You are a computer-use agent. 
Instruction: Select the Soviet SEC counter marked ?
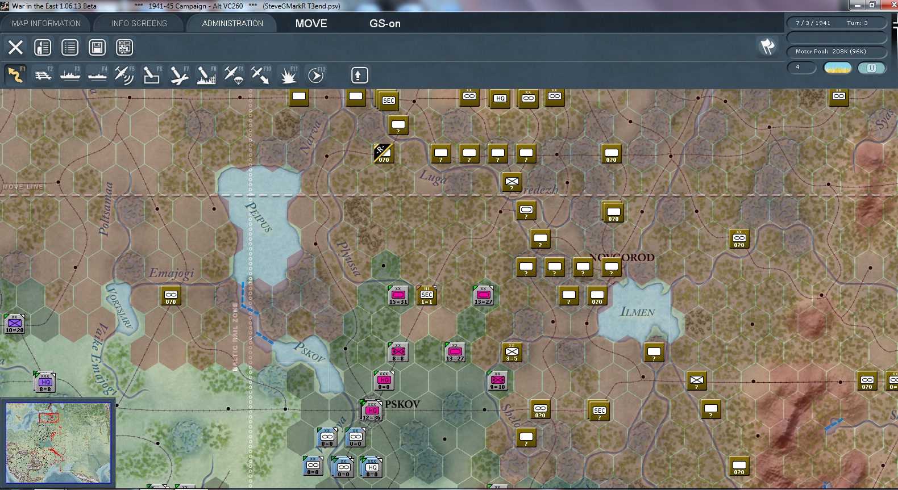(x=599, y=411)
